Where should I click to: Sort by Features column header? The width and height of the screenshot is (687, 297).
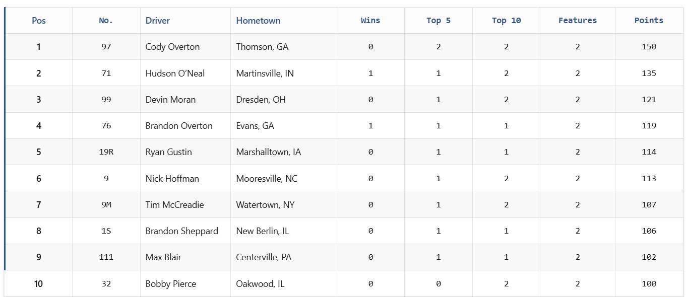pos(578,21)
